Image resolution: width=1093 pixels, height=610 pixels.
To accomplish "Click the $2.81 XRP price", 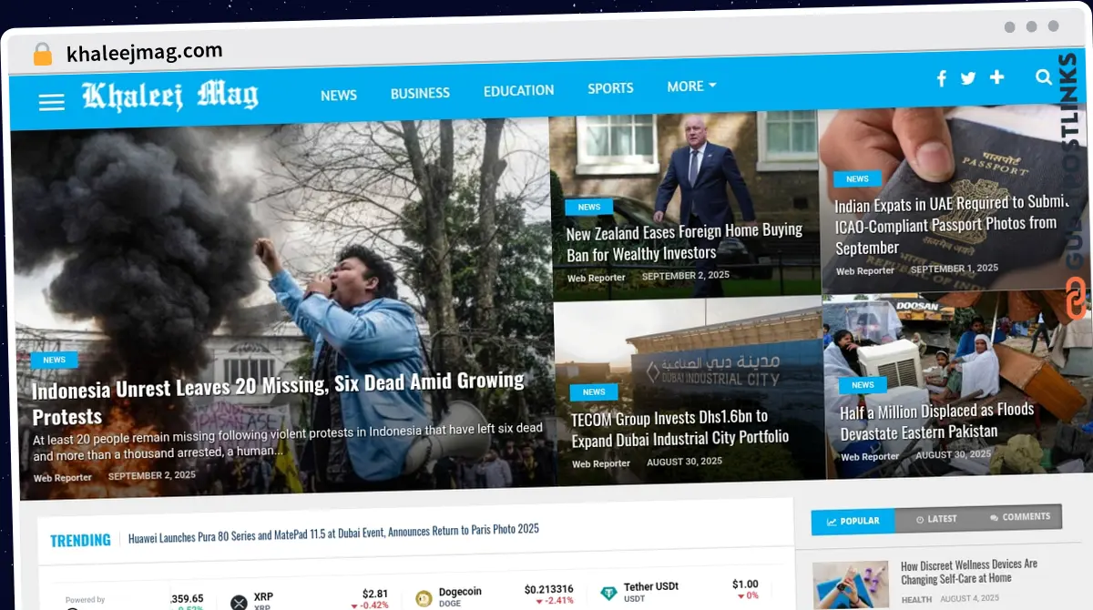I will click(x=375, y=594).
